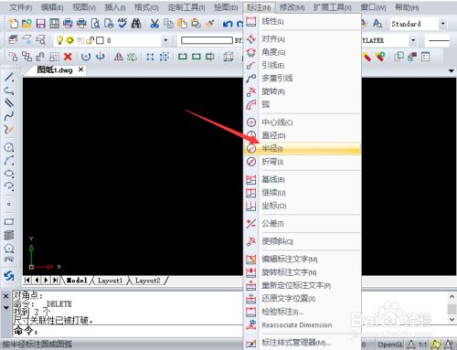This screenshot has height=350, width=457.
Task: Run the ABC spell check tool
Action: click(x=122, y=24)
